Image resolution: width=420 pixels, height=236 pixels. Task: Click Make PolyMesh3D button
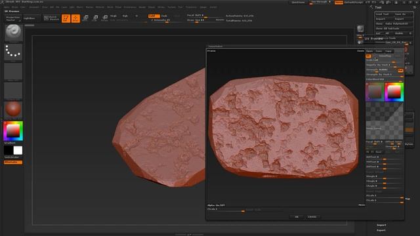click(398, 24)
